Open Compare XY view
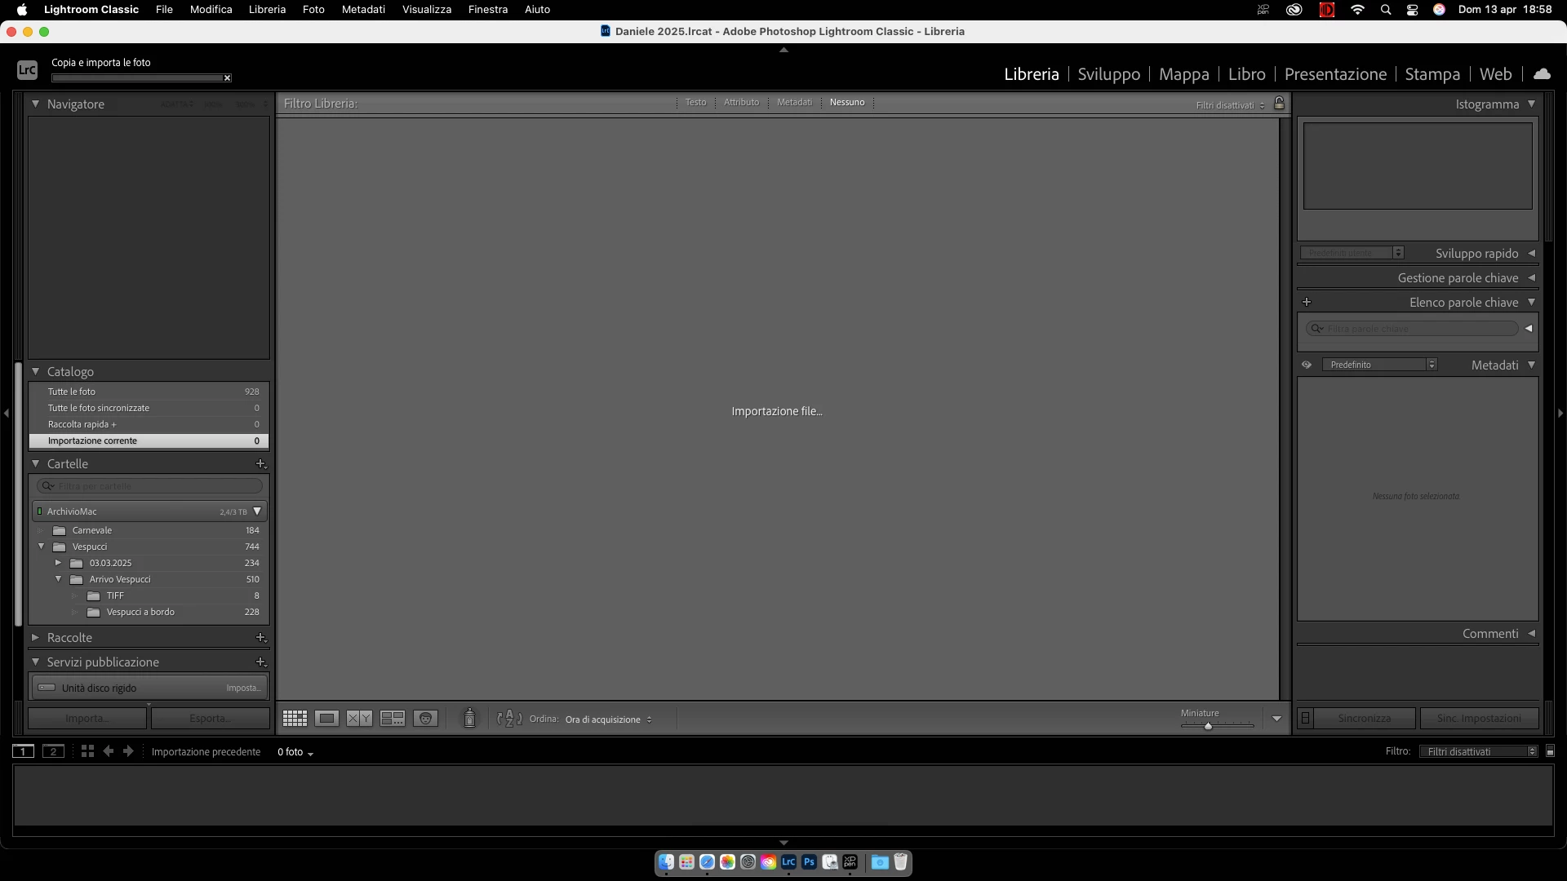 click(x=359, y=719)
